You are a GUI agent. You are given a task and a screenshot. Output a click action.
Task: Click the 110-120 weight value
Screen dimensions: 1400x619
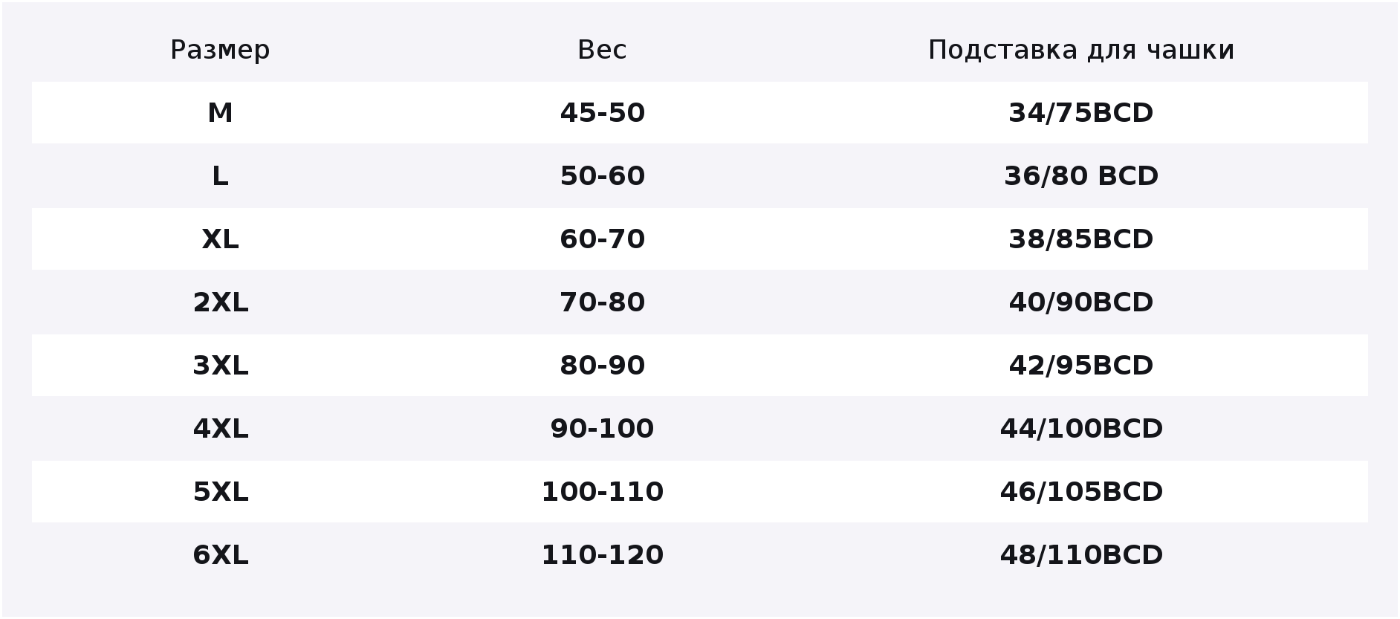point(602,555)
